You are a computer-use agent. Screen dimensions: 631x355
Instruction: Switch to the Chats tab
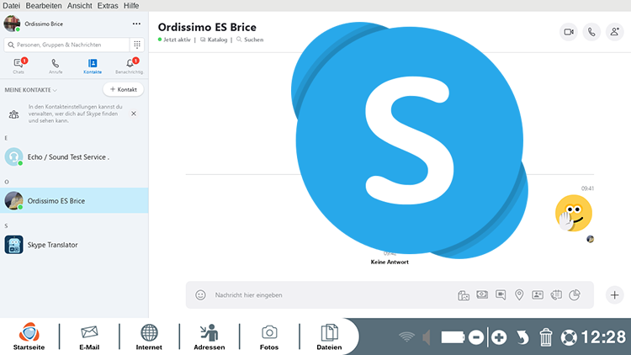click(19, 66)
